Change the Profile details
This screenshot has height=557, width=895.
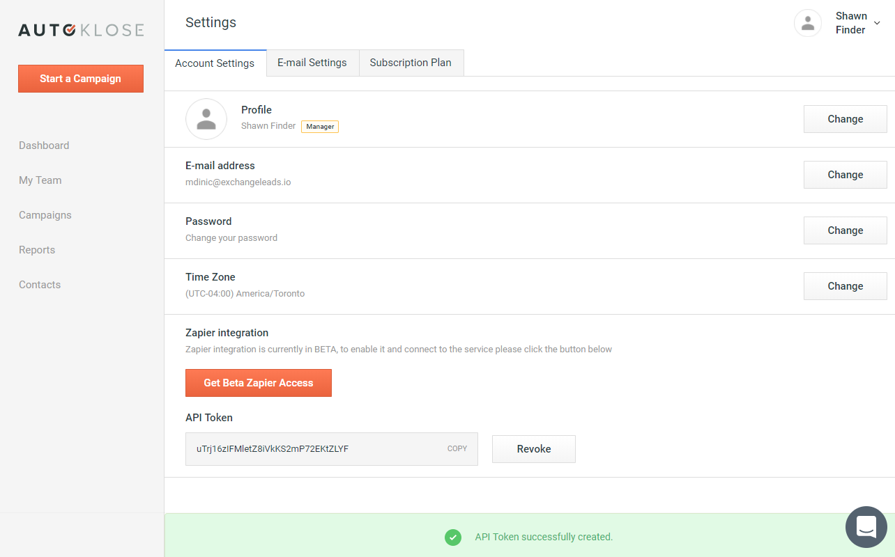pos(846,119)
